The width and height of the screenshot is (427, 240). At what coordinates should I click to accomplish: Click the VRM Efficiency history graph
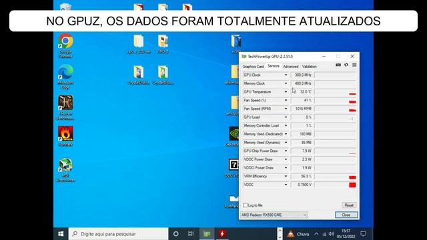tap(335, 176)
